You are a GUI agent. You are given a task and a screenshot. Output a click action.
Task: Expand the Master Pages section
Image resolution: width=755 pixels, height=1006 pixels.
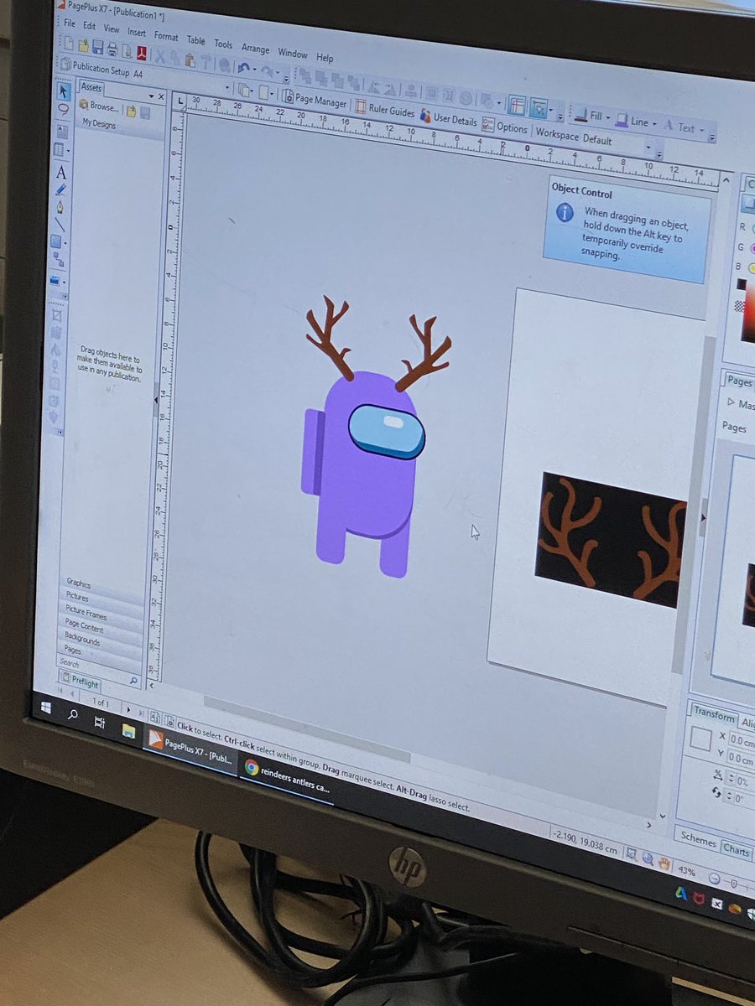pos(730,403)
